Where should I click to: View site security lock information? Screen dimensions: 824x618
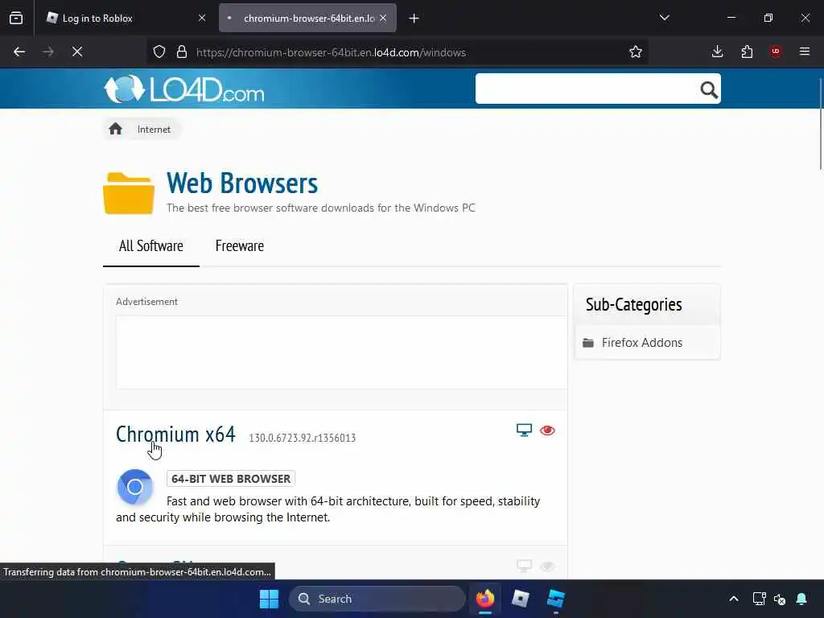(x=182, y=52)
